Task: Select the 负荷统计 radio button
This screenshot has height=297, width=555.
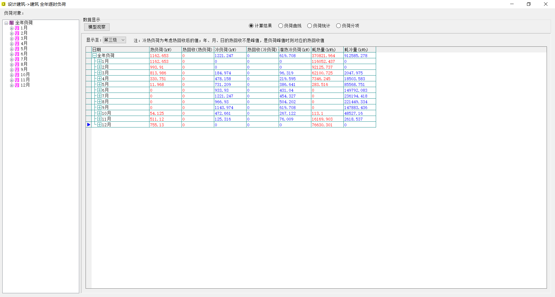Action: click(310, 26)
